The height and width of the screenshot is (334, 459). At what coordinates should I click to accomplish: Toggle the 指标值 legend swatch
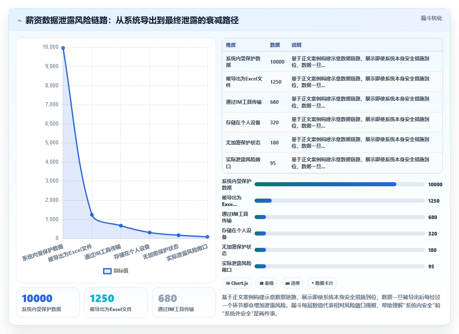point(107,271)
